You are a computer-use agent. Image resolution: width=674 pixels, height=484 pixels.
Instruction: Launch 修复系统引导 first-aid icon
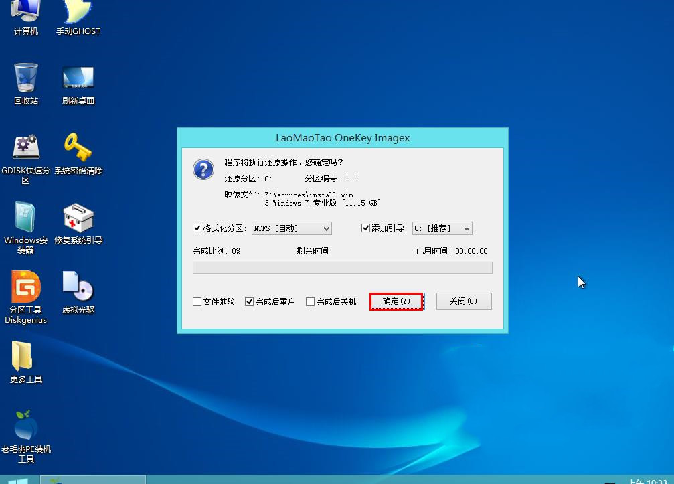pyautogui.click(x=78, y=224)
